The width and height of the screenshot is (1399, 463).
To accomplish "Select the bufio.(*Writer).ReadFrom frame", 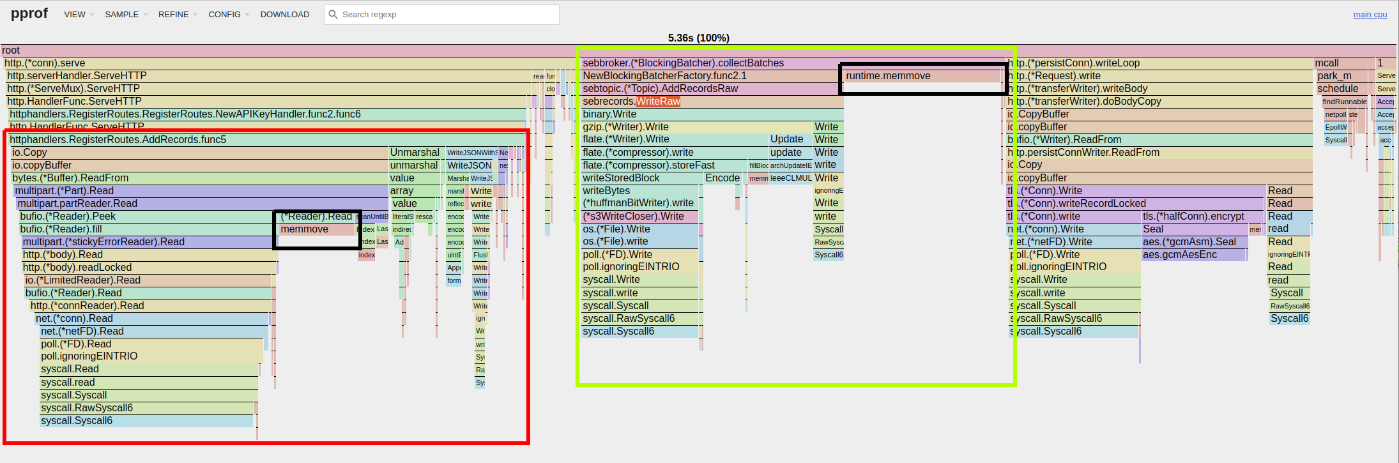I will (1160, 140).
